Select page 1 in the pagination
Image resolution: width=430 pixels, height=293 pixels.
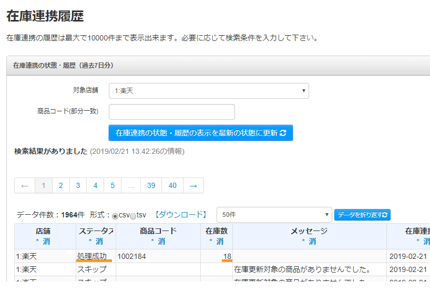[x=43, y=186]
